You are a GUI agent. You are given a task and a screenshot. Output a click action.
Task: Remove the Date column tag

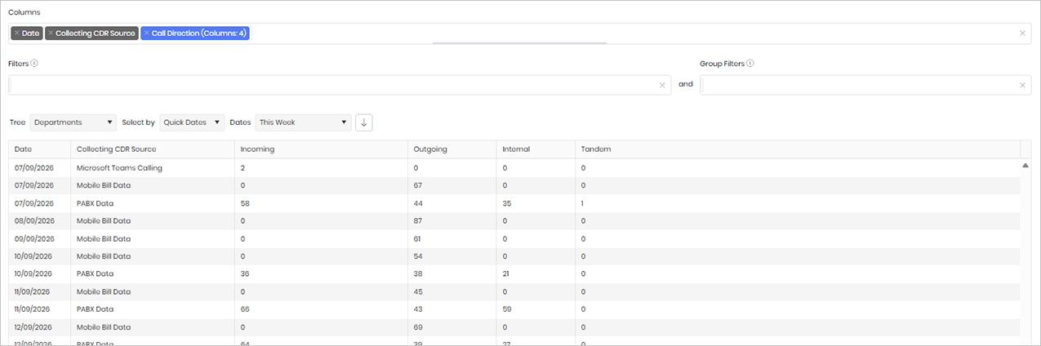click(16, 33)
